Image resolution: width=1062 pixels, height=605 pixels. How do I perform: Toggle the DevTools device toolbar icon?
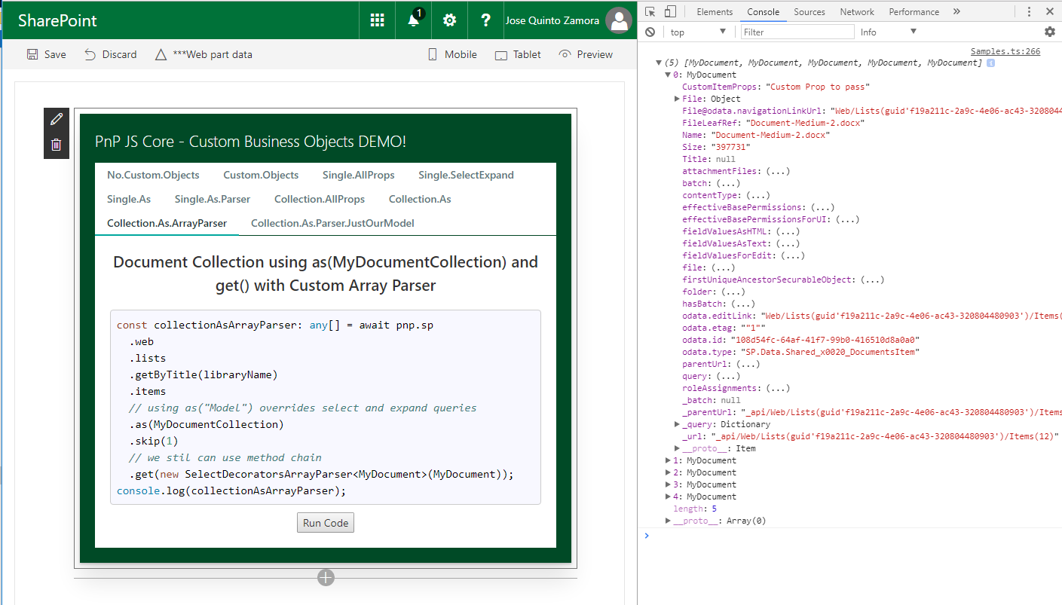click(x=670, y=11)
